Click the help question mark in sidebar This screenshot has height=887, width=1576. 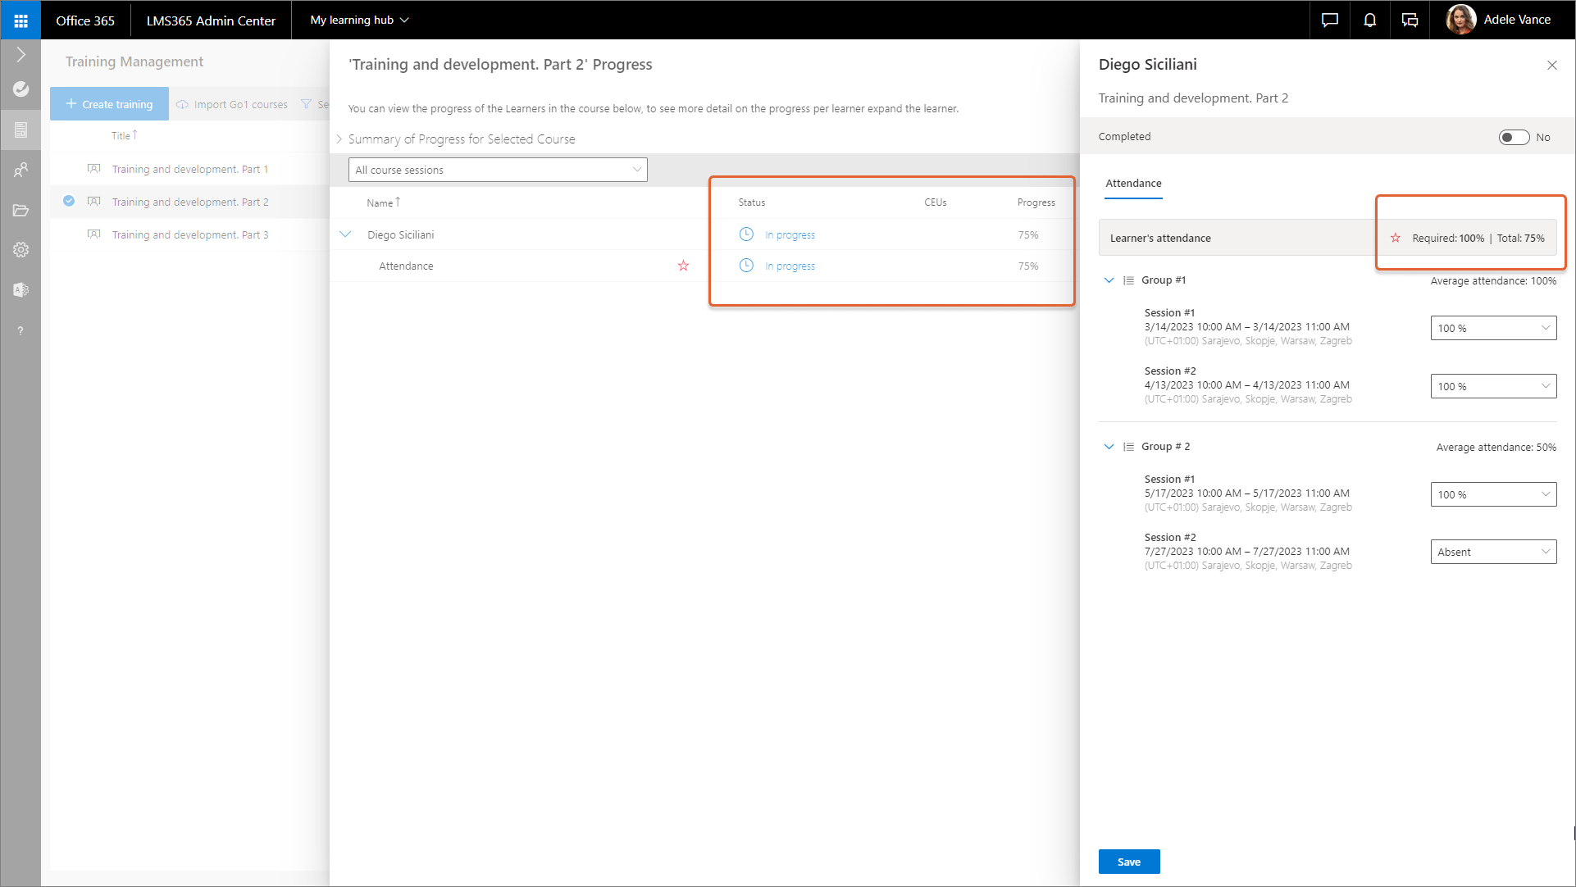[20, 330]
